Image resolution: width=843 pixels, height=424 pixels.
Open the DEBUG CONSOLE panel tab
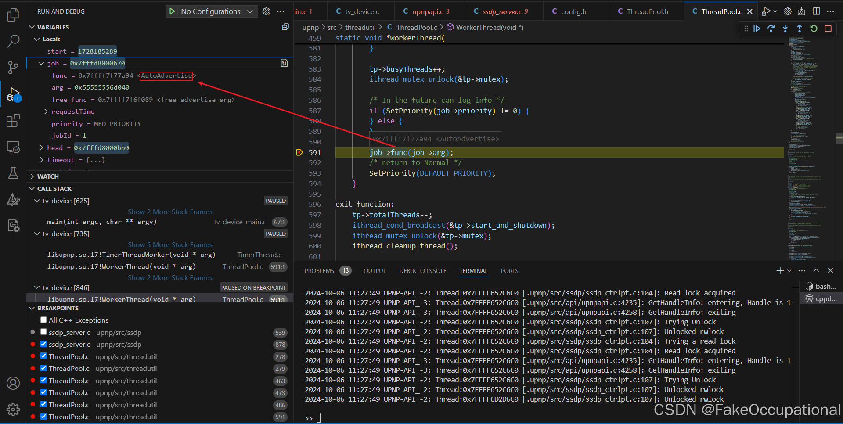click(x=423, y=271)
